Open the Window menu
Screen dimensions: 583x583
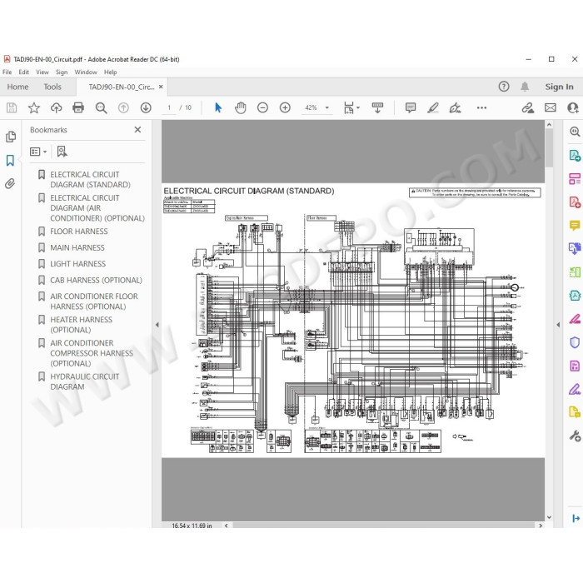pyautogui.click(x=86, y=72)
